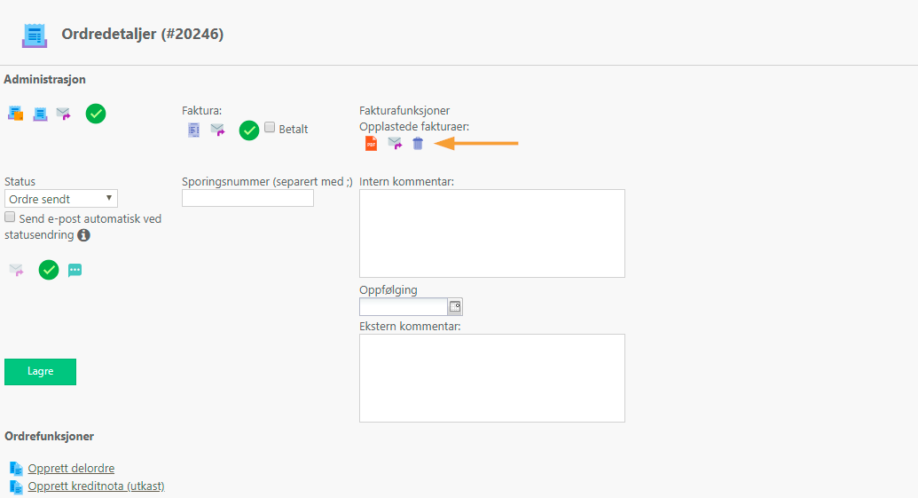Click the info icon after statusendring
This screenshot has width=918, height=498.
(x=83, y=235)
